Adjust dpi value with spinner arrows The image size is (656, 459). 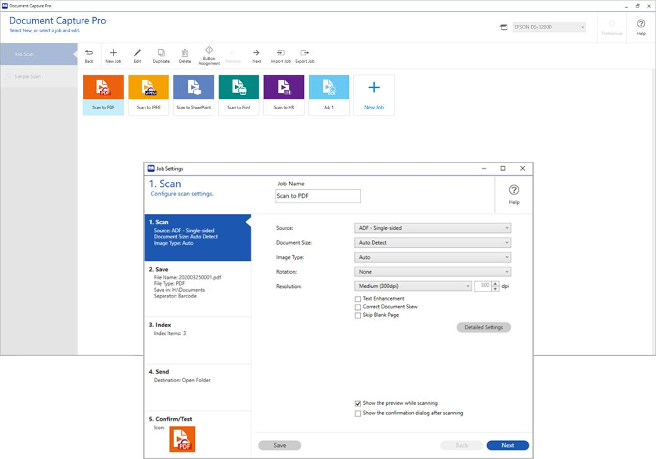pos(495,286)
